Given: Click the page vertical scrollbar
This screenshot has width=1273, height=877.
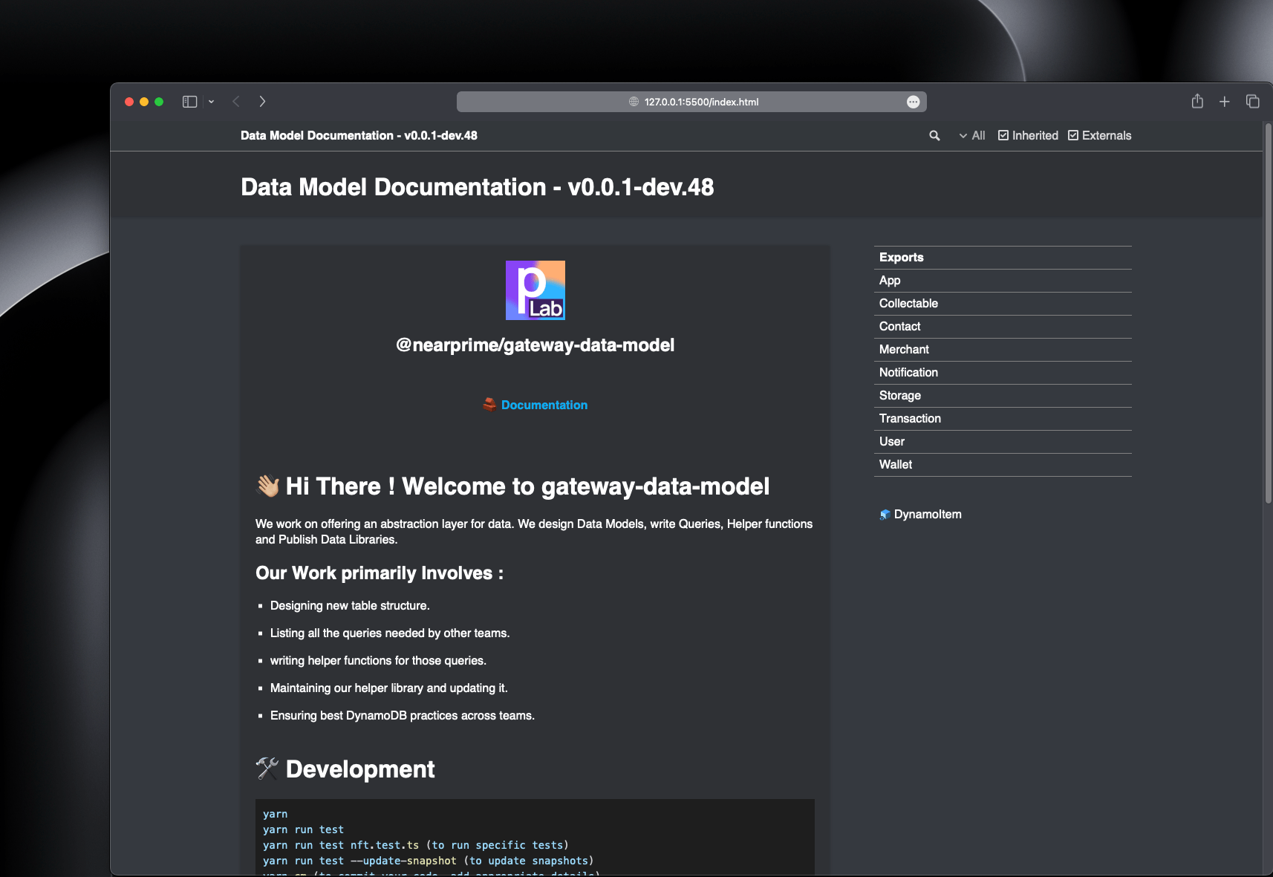Looking at the screenshot, I should pos(1269,314).
